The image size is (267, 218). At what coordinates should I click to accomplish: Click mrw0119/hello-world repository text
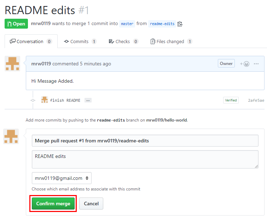tap(167, 120)
